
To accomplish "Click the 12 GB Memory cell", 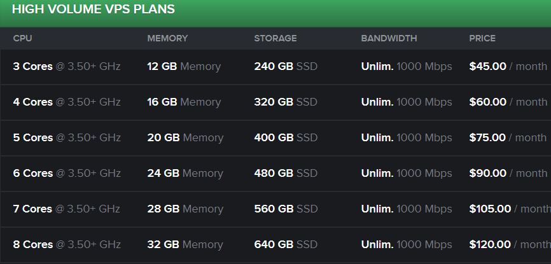I will coord(184,66).
